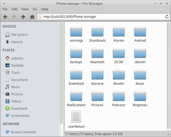Click the location path input field
This screenshot has height=137, width=171.
pos(101,17)
